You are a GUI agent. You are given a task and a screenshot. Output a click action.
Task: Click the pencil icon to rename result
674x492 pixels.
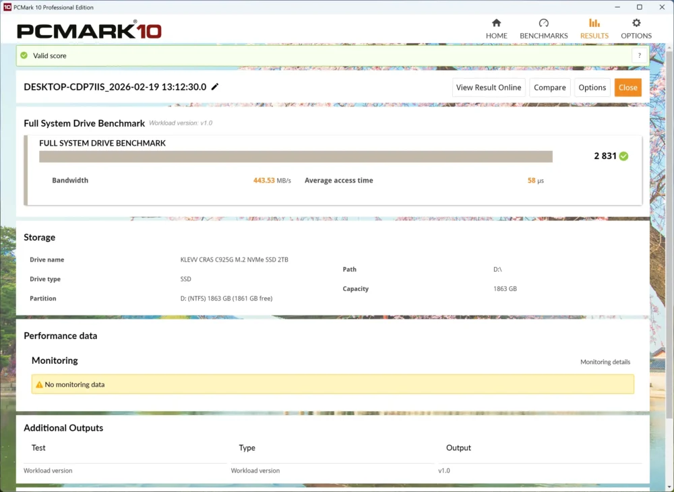click(215, 87)
